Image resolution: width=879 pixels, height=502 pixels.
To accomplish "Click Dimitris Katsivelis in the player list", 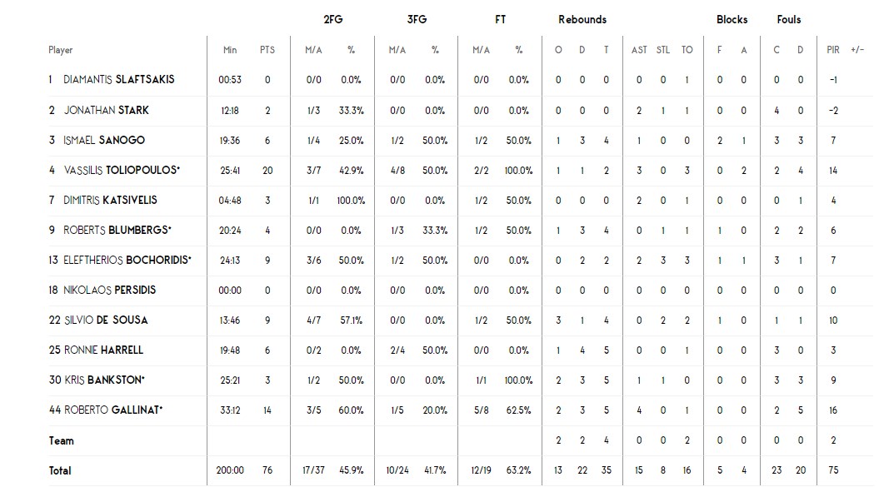I will pos(110,200).
